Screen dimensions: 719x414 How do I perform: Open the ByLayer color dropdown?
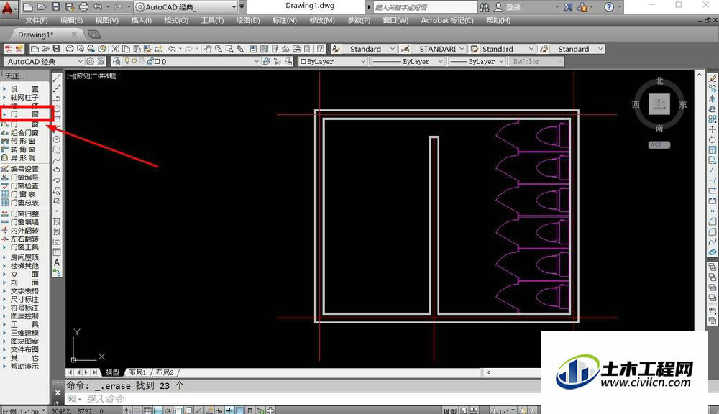pyautogui.click(x=333, y=61)
